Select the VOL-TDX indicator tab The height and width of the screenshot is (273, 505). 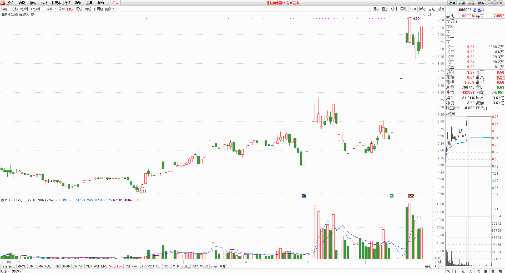116,266
